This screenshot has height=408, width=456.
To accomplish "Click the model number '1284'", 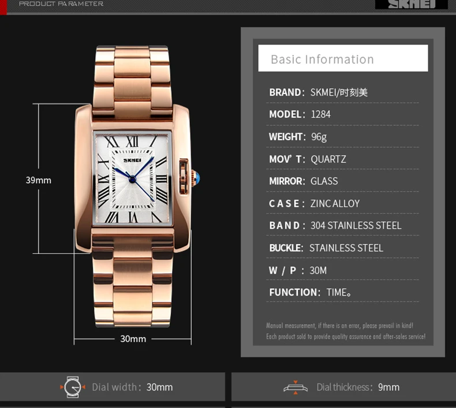I will tap(321, 114).
